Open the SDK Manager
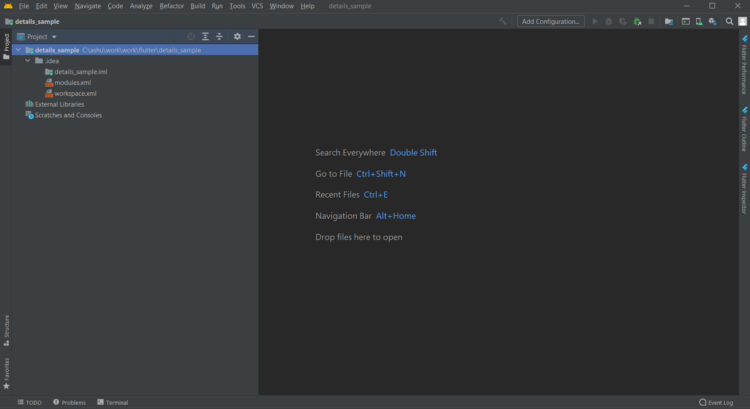Screen dimensions: 750x409 click(713, 21)
